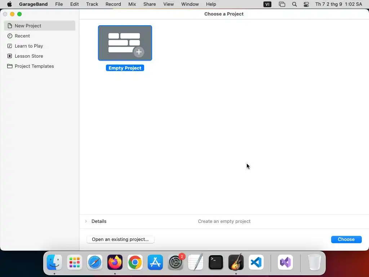The image size is (369, 277).
Task: Open Finder from the Dock
Action: [x=54, y=262]
